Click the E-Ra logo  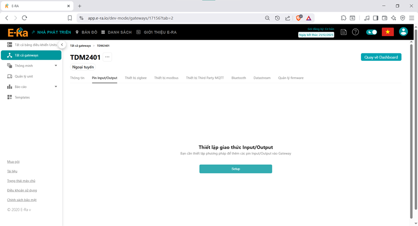[18, 32]
